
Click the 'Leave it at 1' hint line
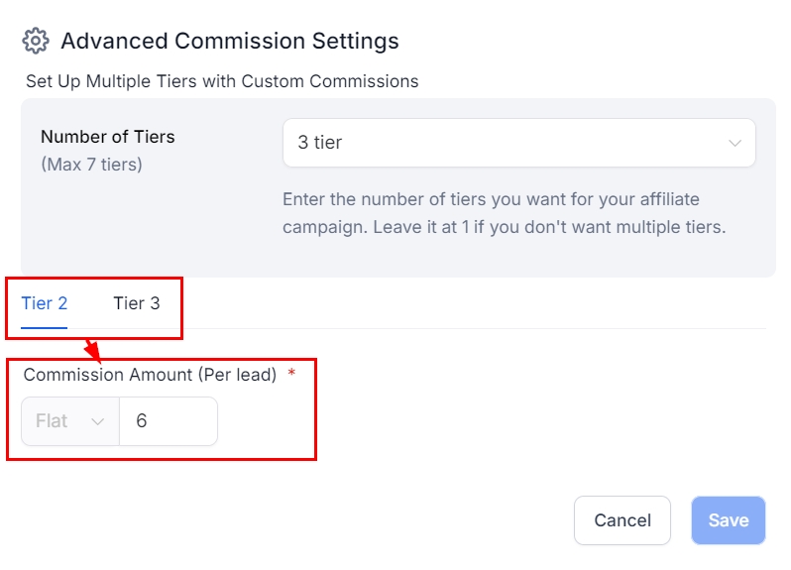[x=504, y=227]
